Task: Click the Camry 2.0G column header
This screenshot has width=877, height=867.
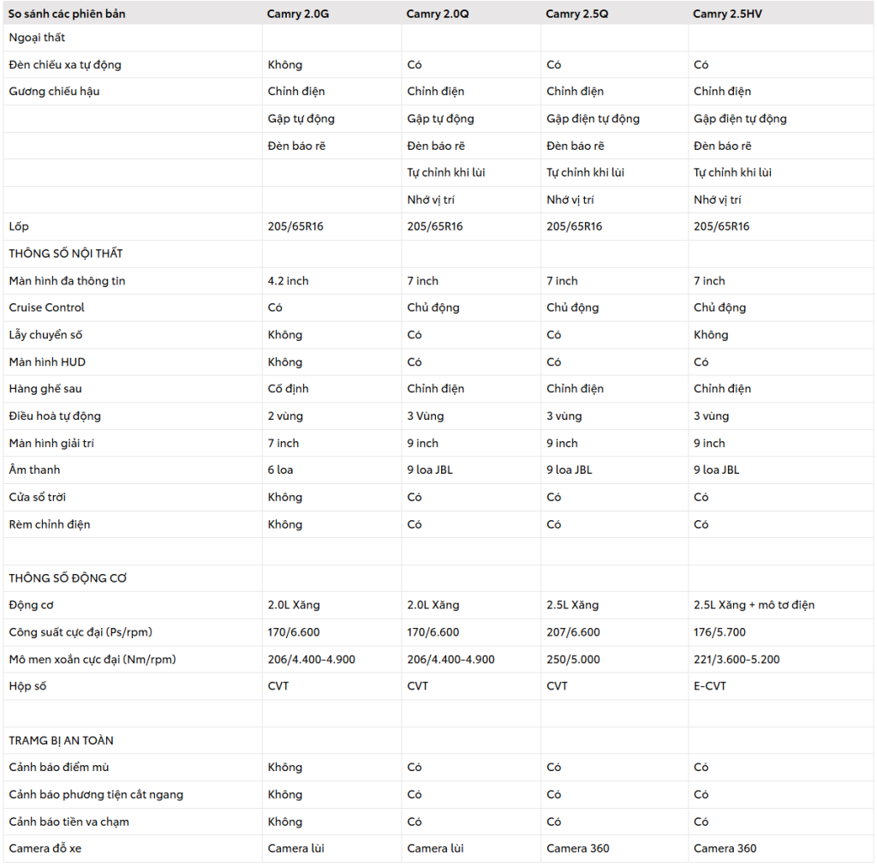Action: click(297, 13)
